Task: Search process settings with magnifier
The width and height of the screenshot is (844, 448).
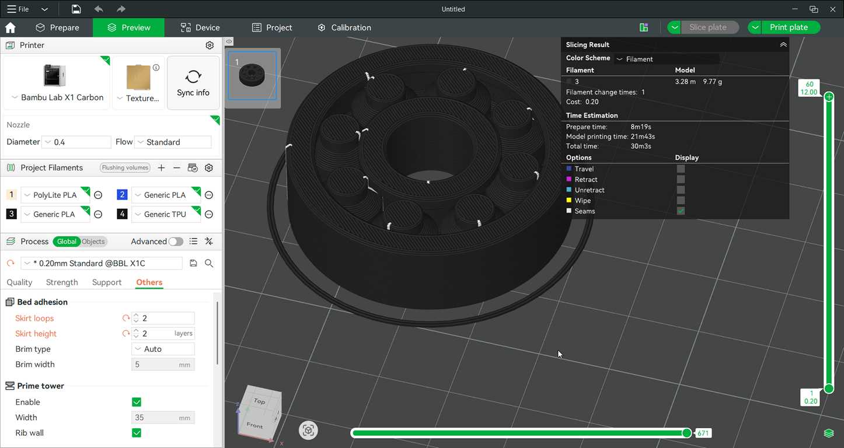Action: pos(209,263)
